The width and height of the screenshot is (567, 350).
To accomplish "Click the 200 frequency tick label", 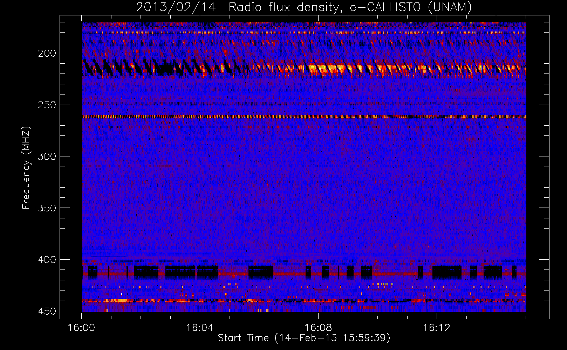I will point(47,53).
